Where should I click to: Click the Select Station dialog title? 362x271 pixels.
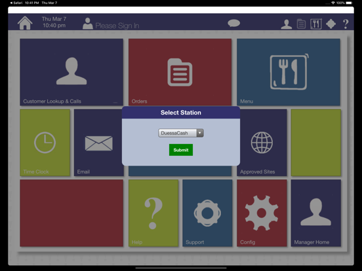(x=181, y=113)
